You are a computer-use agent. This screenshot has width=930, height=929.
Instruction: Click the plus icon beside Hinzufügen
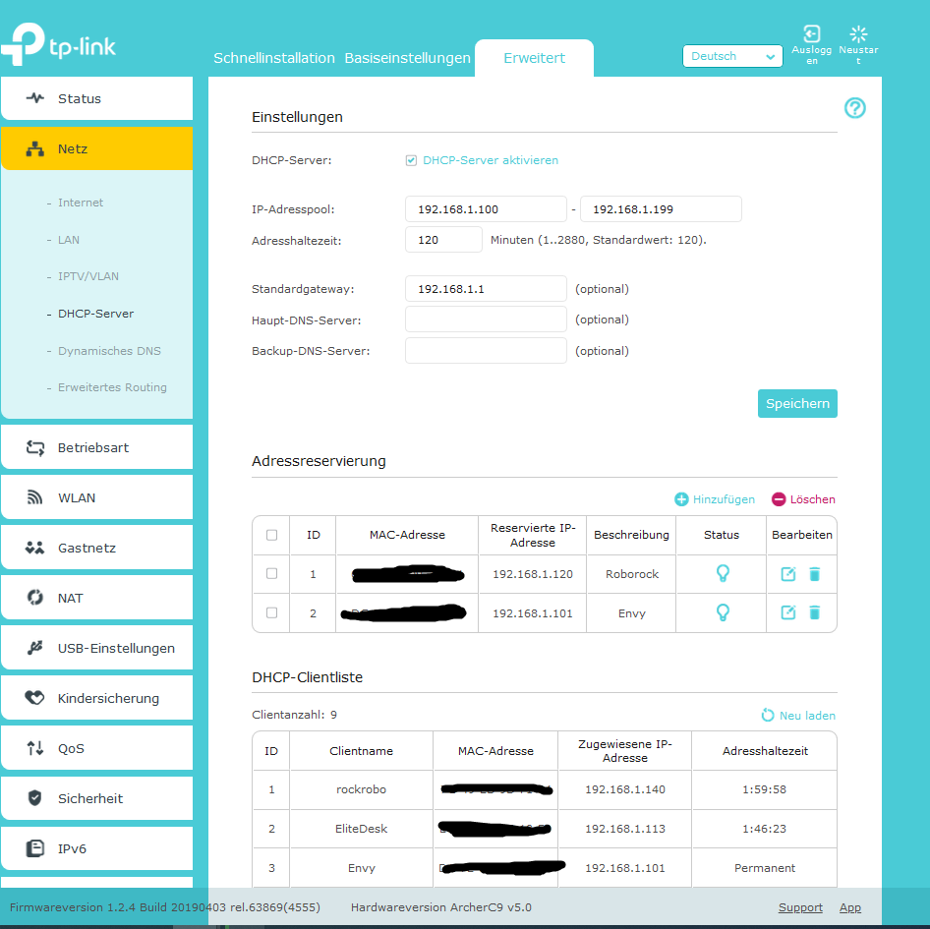(681, 499)
